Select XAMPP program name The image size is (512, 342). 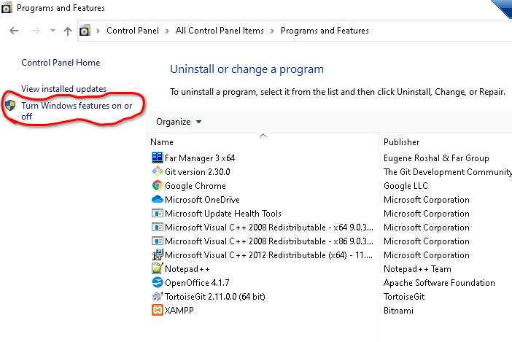tap(179, 311)
